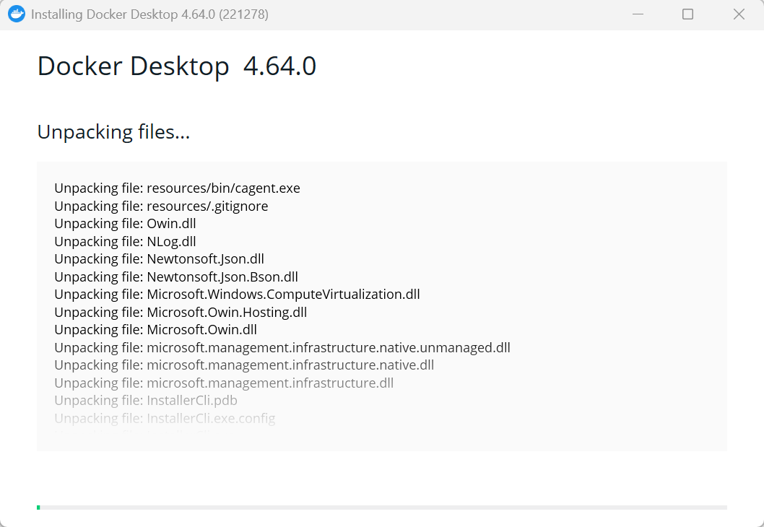Select the Microsoft.Owin.Hosting.dll log line
This screenshot has width=764, height=527.
[x=181, y=312]
